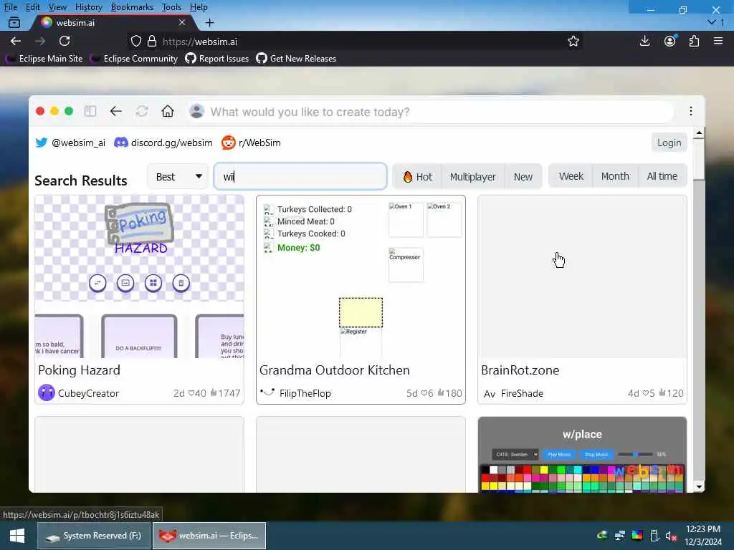734x550 pixels.
Task: Open the r/WebSim Reddit link
Action: (252, 143)
